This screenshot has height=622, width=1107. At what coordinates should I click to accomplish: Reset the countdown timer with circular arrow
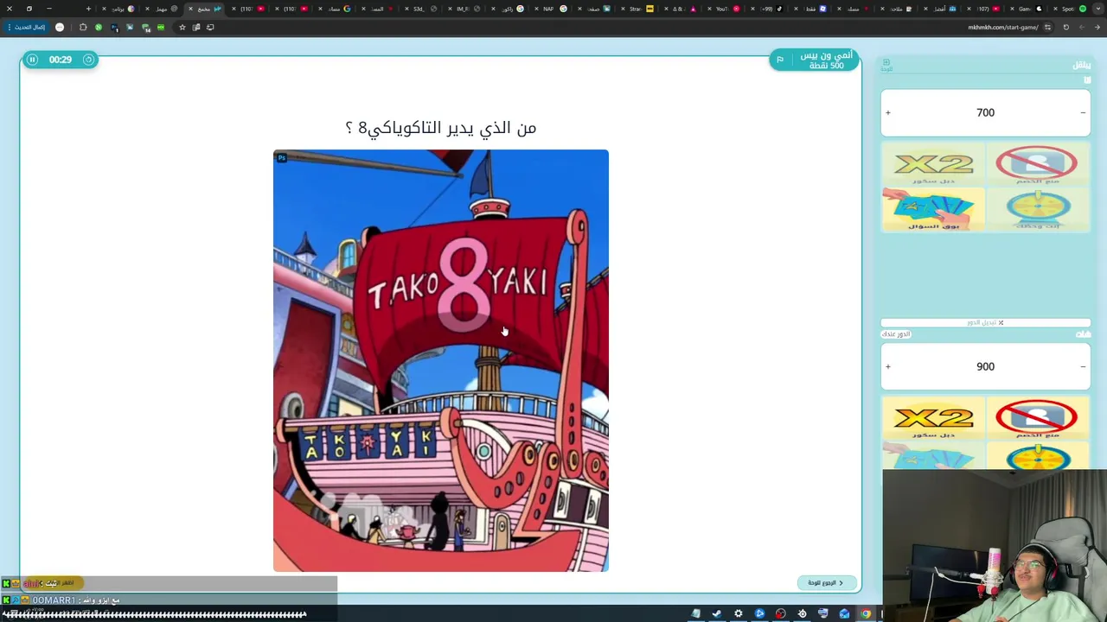(x=88, y=60)
